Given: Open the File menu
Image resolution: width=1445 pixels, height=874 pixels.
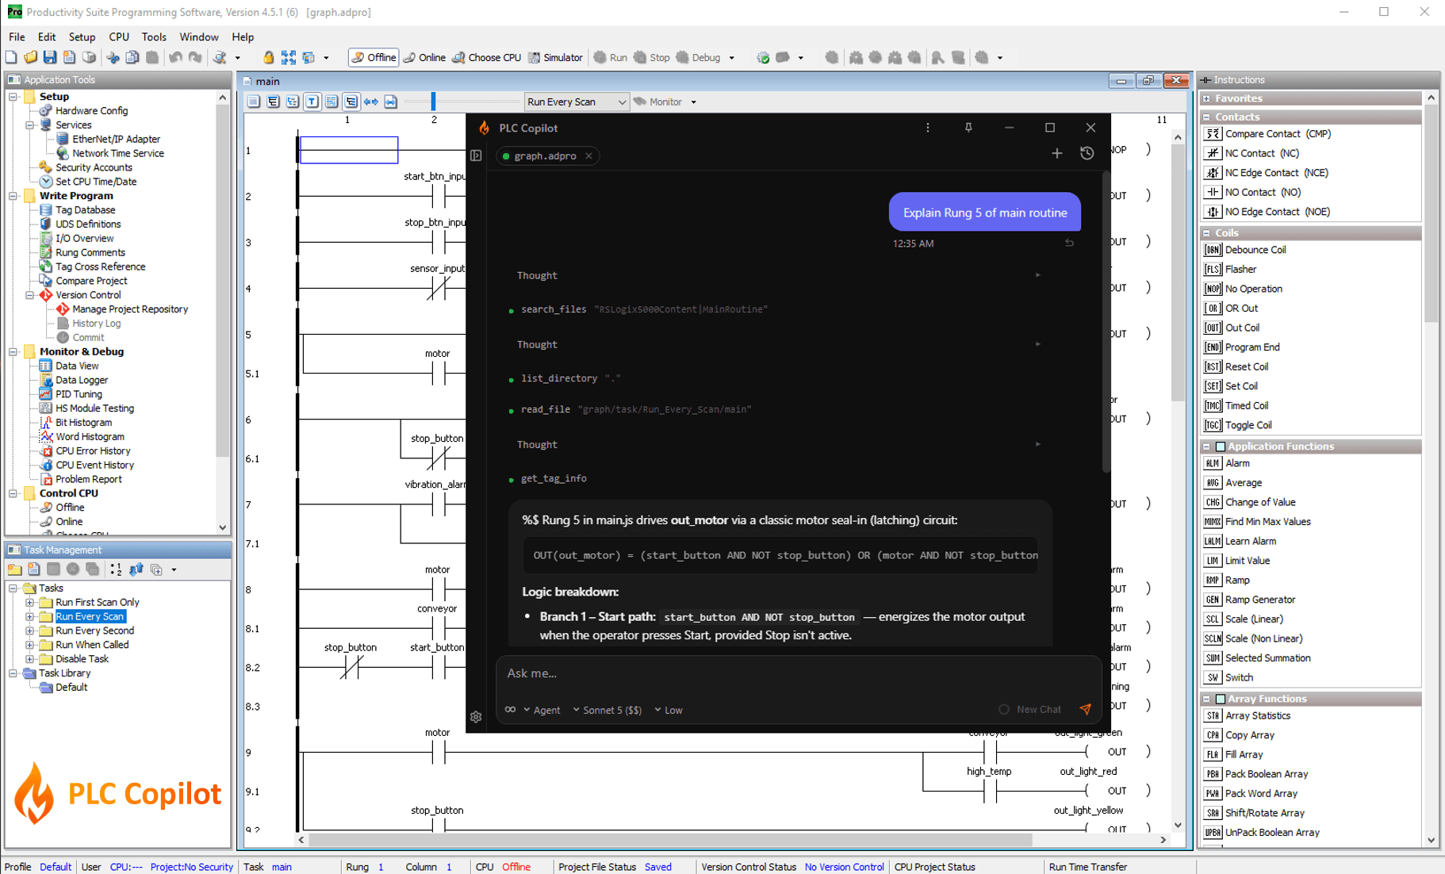Looking at the screenshot, I should pos(17,36).
